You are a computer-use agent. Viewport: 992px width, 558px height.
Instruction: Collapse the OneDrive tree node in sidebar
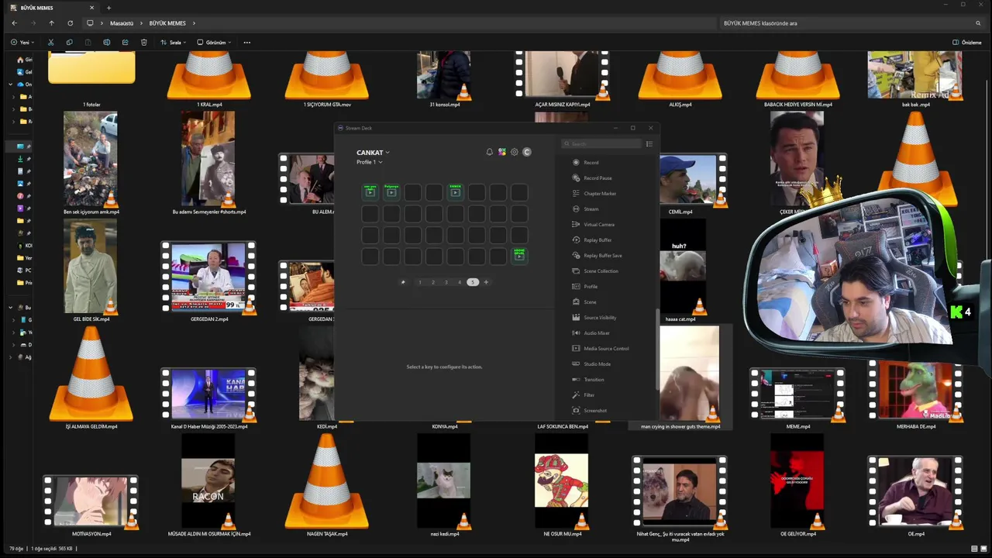coord(11,84)
